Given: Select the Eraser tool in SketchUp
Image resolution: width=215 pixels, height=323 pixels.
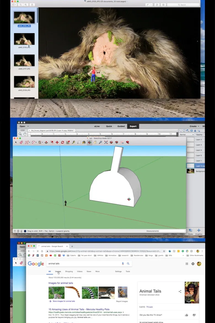Looking at the screenshot, I should point(21,142).
